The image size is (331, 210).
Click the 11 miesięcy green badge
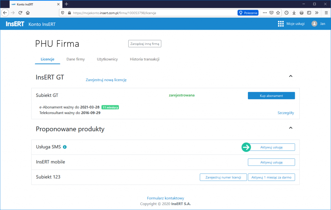tap(110, 107)
